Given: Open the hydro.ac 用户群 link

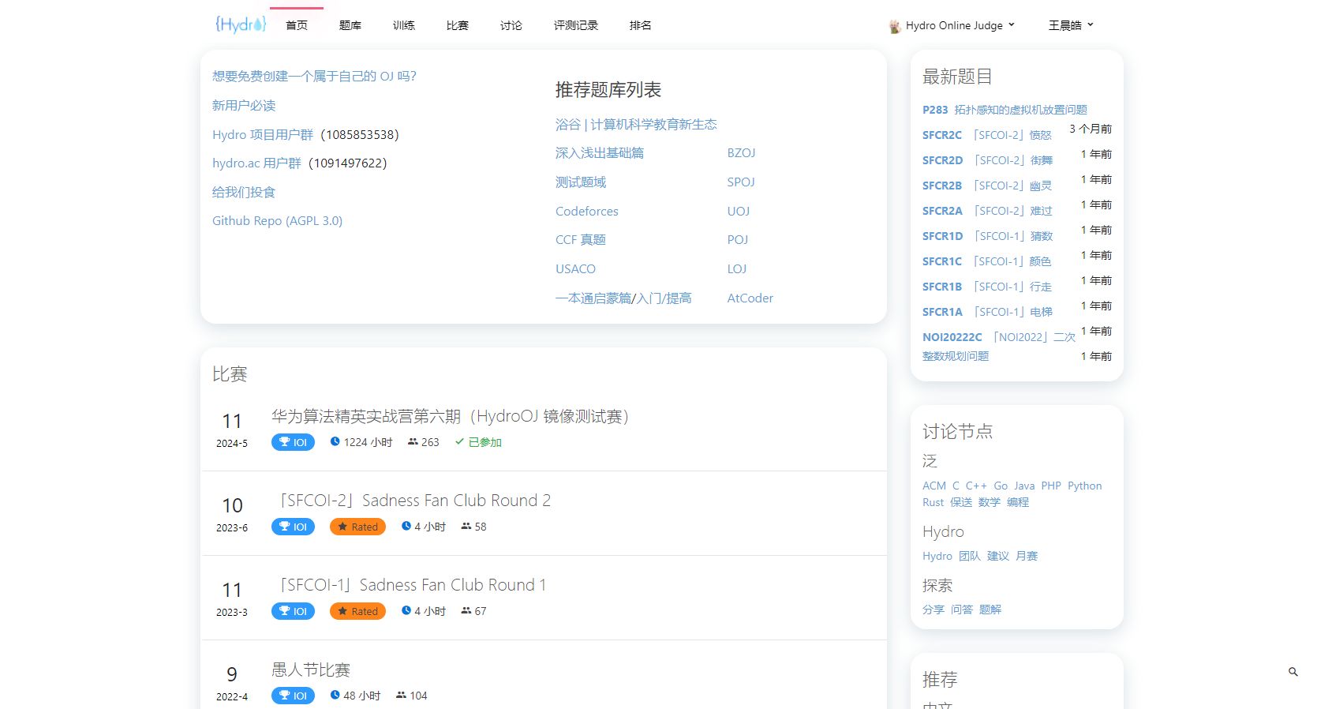Looking at the screenshot, I should click(x=256, y=163).
